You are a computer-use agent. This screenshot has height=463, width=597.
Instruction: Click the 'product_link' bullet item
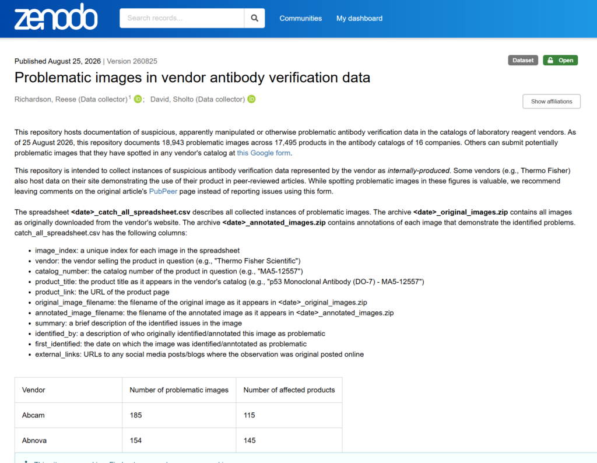click(x=102, y=292)
